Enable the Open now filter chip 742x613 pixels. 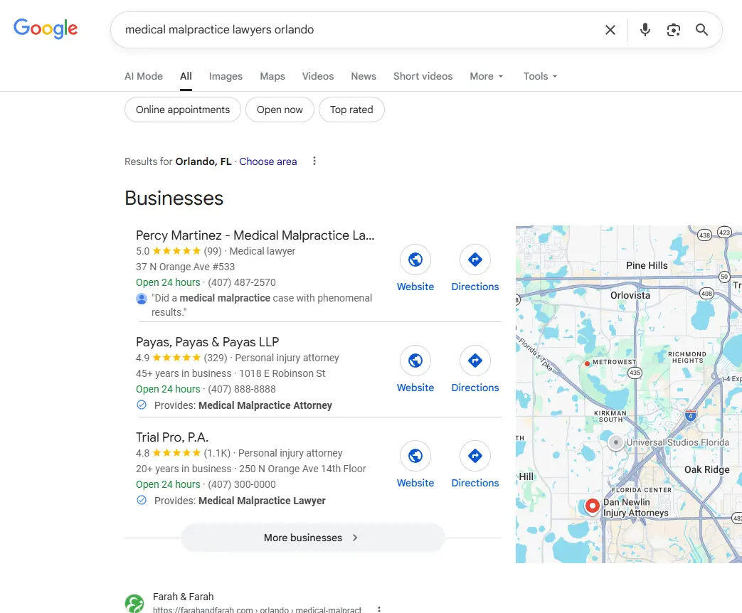tap(280, 110)
